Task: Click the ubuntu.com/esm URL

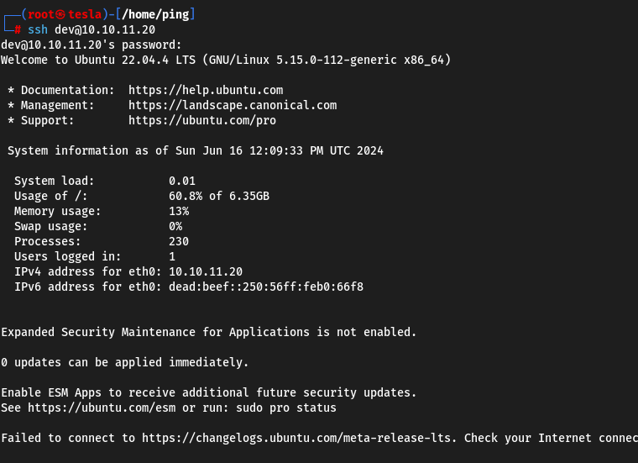Action: click(x=102, y=408)
